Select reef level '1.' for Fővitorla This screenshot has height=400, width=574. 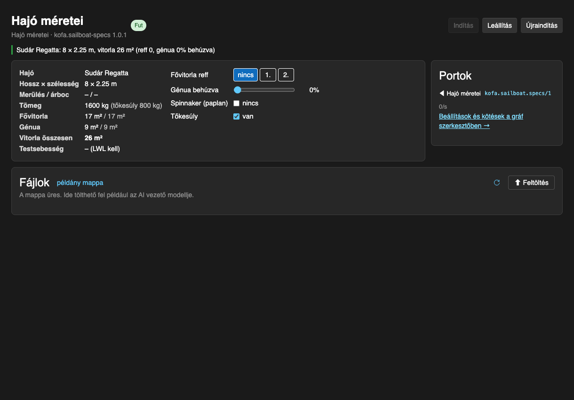(268, 75)
